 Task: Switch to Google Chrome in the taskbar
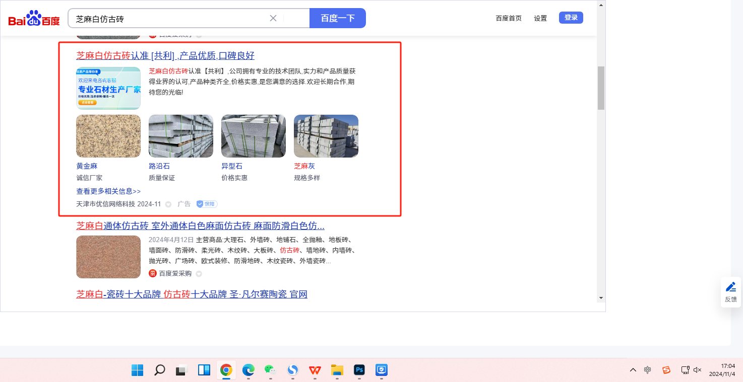coord(226,370)
